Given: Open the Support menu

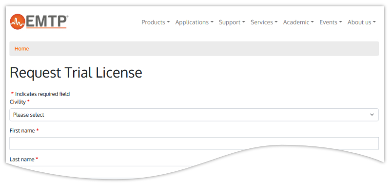Looking at the screenshot, I should click(232, 22).
